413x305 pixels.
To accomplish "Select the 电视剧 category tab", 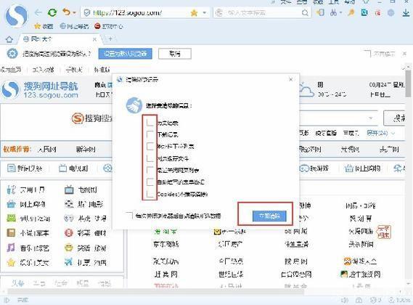I will click(73, 168).
